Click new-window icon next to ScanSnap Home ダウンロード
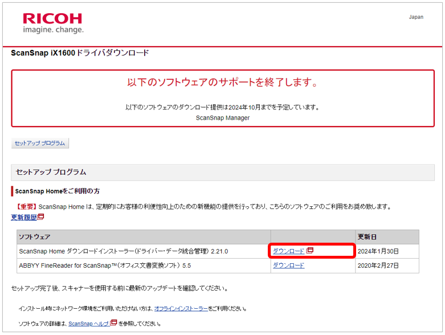Viewport: 445px width, 335px height. pos(309,250)
